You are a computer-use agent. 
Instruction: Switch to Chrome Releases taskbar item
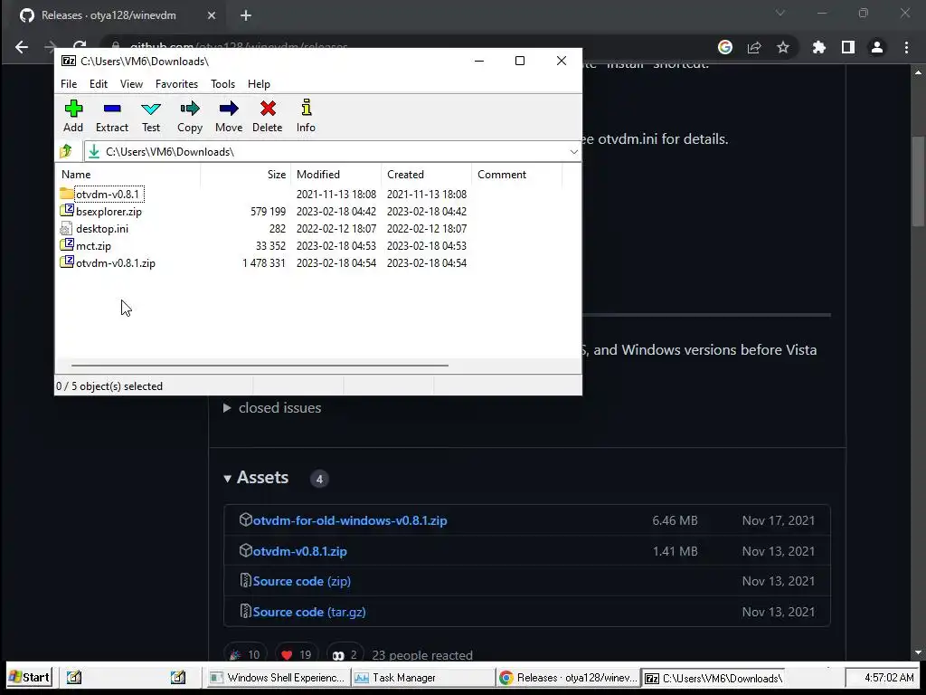tap(569, 678)
